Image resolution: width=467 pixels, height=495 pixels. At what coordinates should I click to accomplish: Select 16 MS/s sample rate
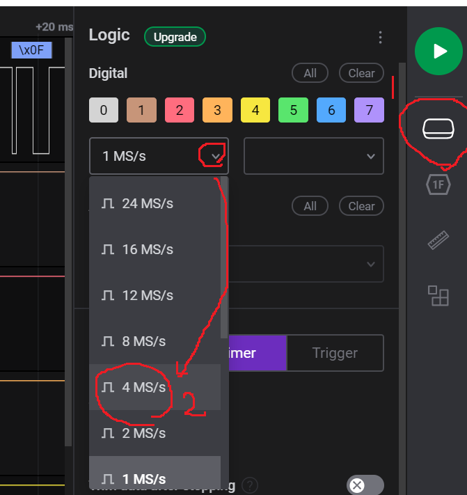(x=155, y=249)
